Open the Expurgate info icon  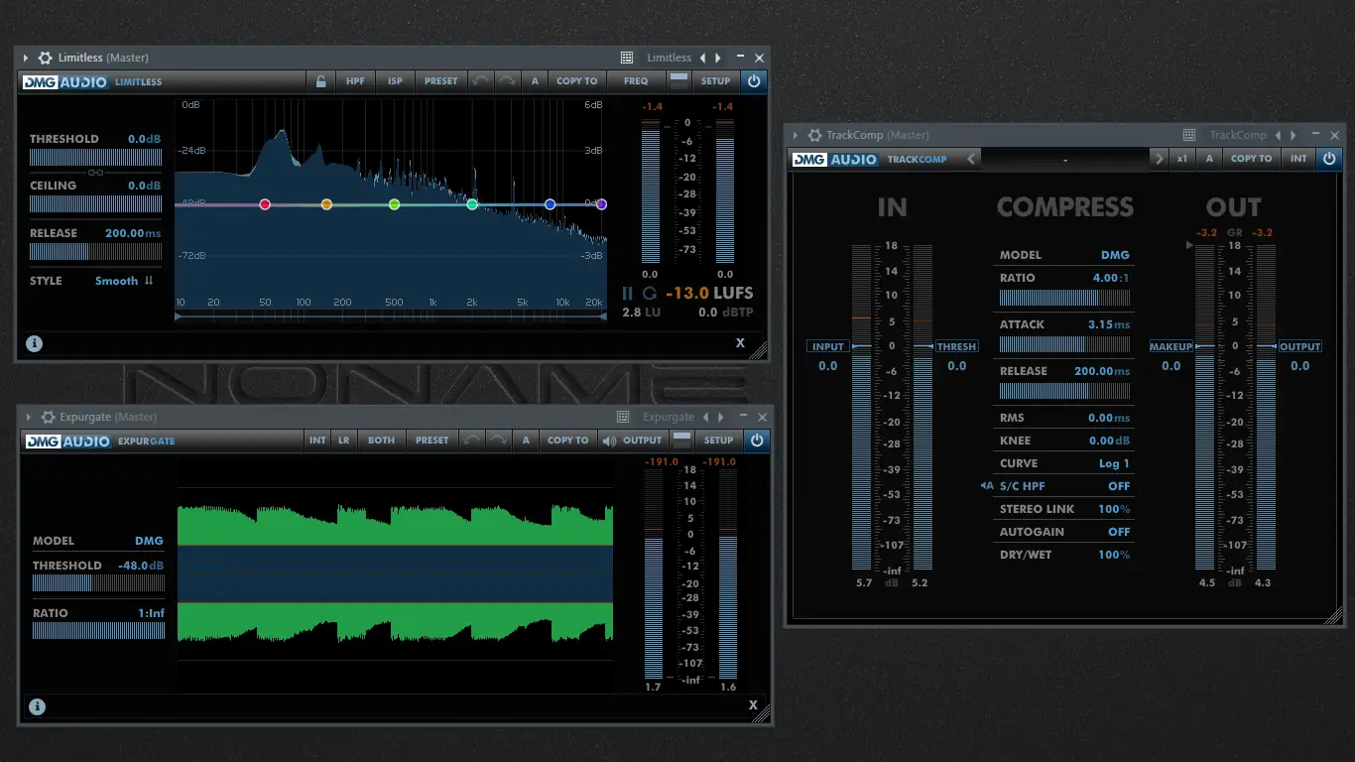click(x=37, y=707)
